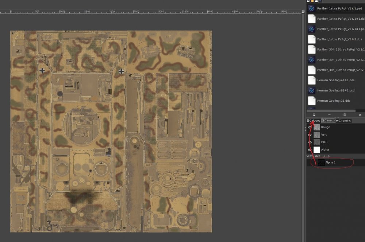Click the Rouge channel thumbnail

(316, 127)
